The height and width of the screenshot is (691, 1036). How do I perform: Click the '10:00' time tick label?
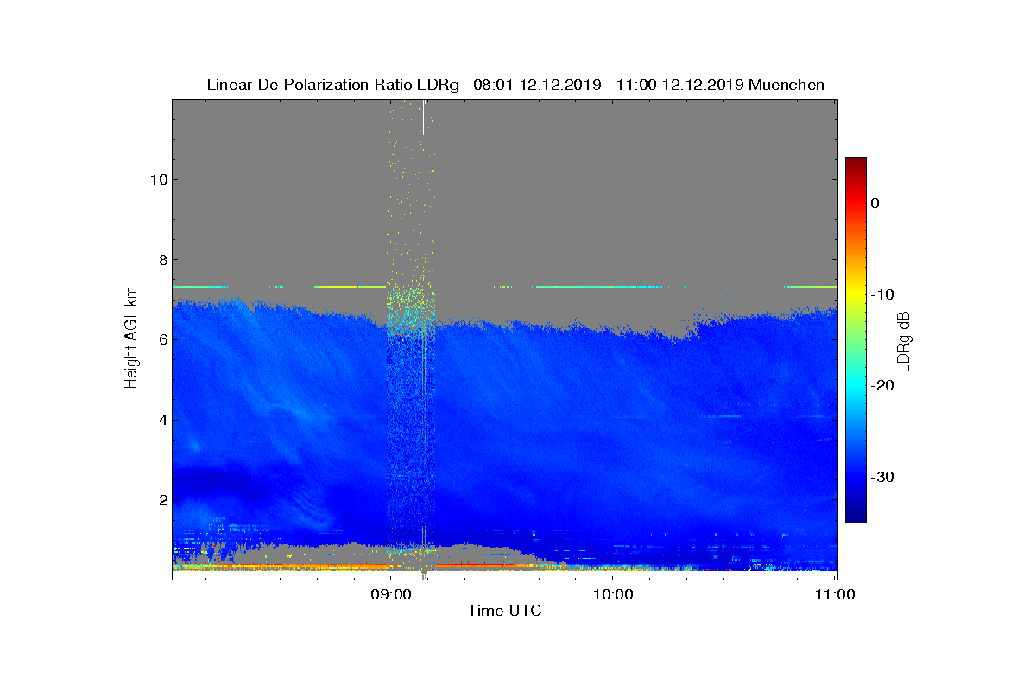(613, 594)
